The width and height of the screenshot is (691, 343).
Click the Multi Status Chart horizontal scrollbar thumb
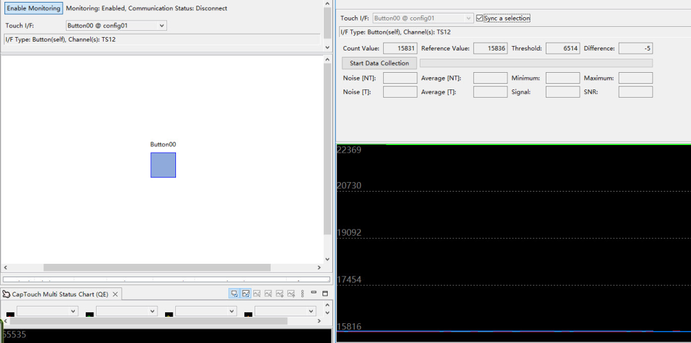click(x=148, y=321)
